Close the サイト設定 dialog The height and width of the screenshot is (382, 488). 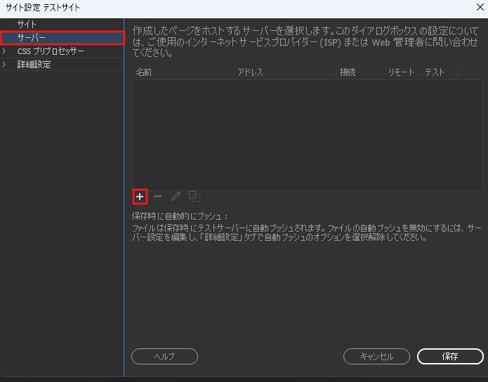(480, 7)
